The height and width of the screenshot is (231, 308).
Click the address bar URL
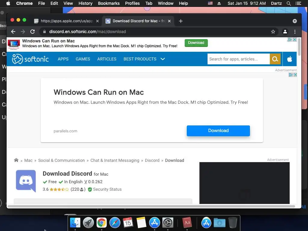point(88,32)
